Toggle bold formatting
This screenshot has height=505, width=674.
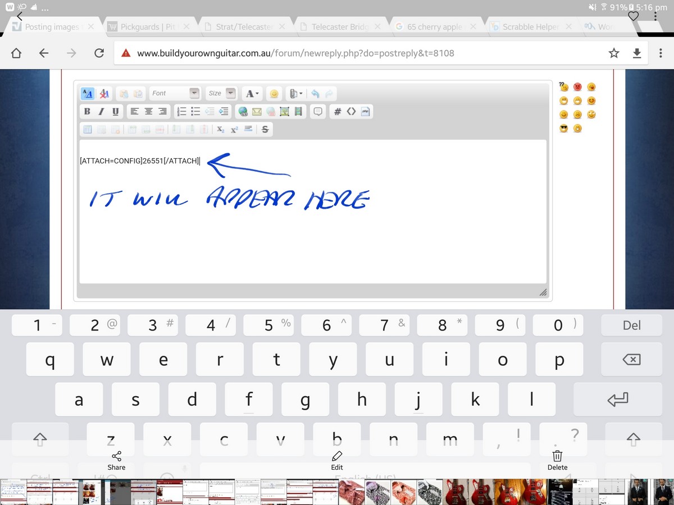(x=87, y=112)
